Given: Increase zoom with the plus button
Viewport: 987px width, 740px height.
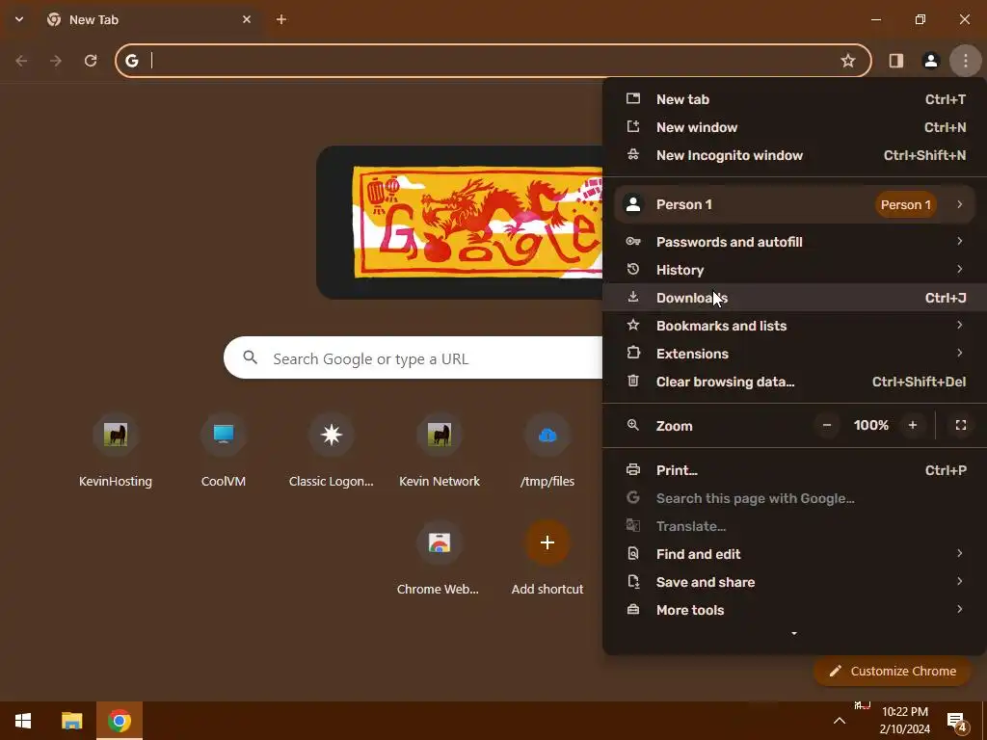Looking at the screenshot, I should [913, 425].
